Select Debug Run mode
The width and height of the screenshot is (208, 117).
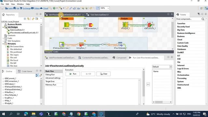coord(54,74)
